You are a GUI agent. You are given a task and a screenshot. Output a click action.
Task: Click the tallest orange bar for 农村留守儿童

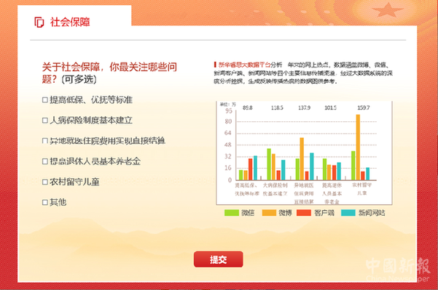[358, 147]
